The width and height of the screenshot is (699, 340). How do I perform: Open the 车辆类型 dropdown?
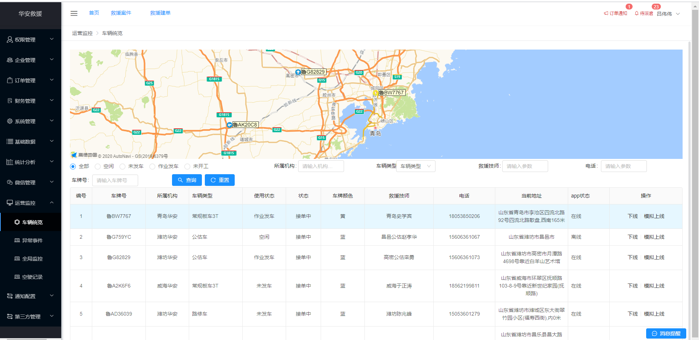pos(416,166)
